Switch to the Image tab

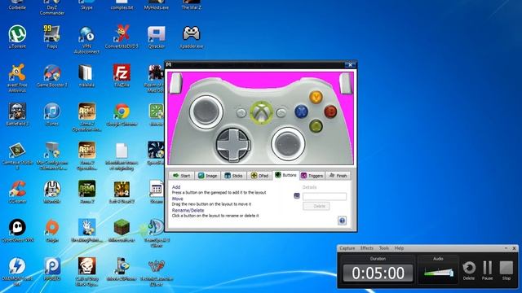[x=207, y=176]
